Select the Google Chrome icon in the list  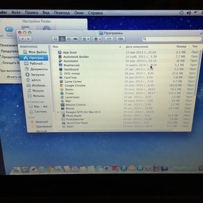pyautogui.click(x=62, y=86)
